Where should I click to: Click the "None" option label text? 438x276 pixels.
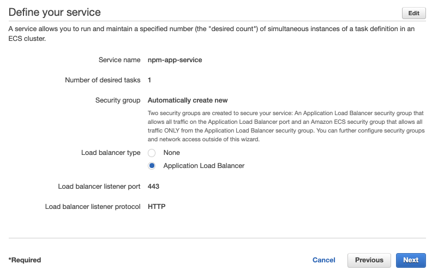pyautogui.click(x=171, y=153)
